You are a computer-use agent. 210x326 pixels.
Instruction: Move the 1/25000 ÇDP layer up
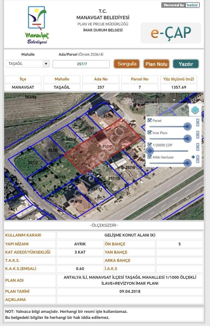pyautogui.click(x=198, y=145)
